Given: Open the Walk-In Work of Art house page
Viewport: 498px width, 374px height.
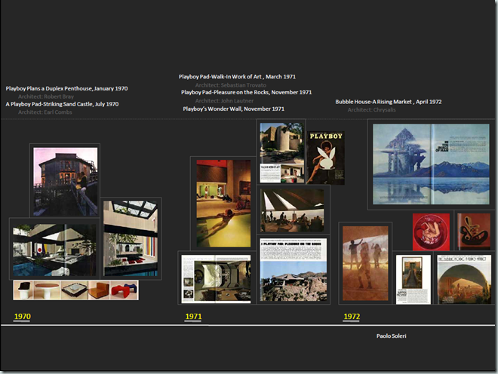Looking at the screenshot, I should click(x=281, y=153).
